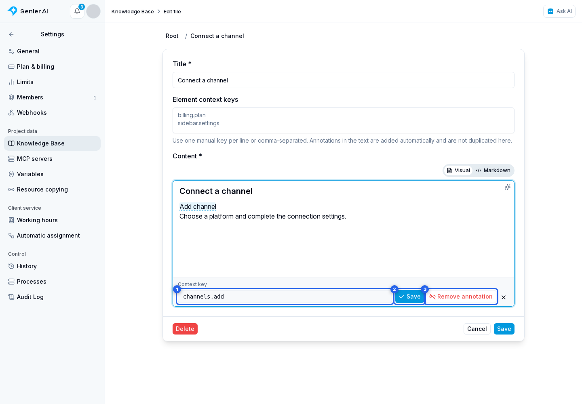Viewport: 582px width, 404px height.
Task: Save the context key annotation
Action: pos(410,297)
